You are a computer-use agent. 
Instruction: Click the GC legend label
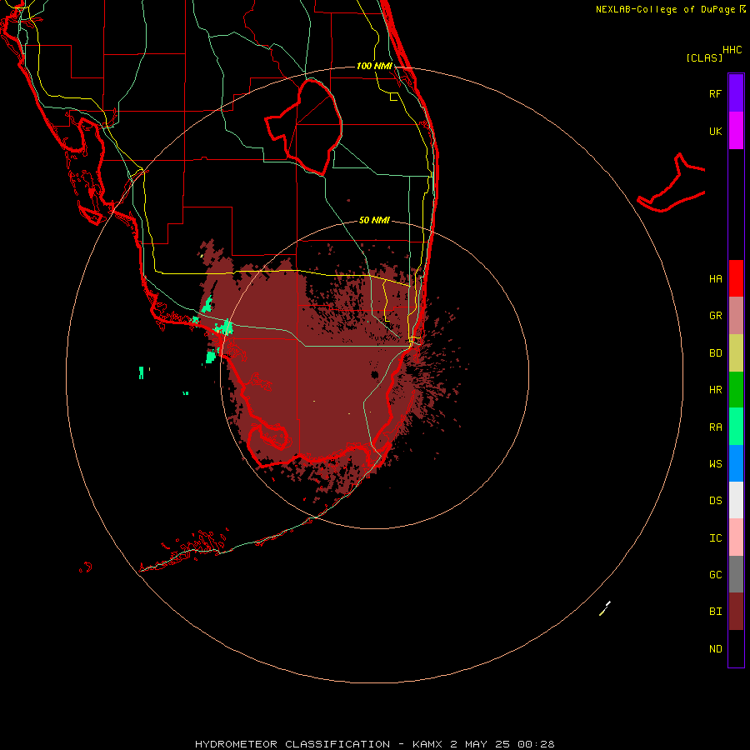715,575
